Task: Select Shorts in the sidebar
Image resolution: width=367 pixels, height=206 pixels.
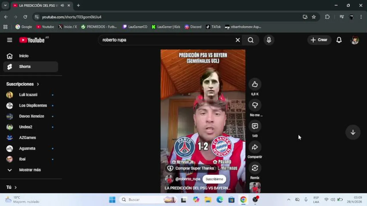Action: [31, 67]
